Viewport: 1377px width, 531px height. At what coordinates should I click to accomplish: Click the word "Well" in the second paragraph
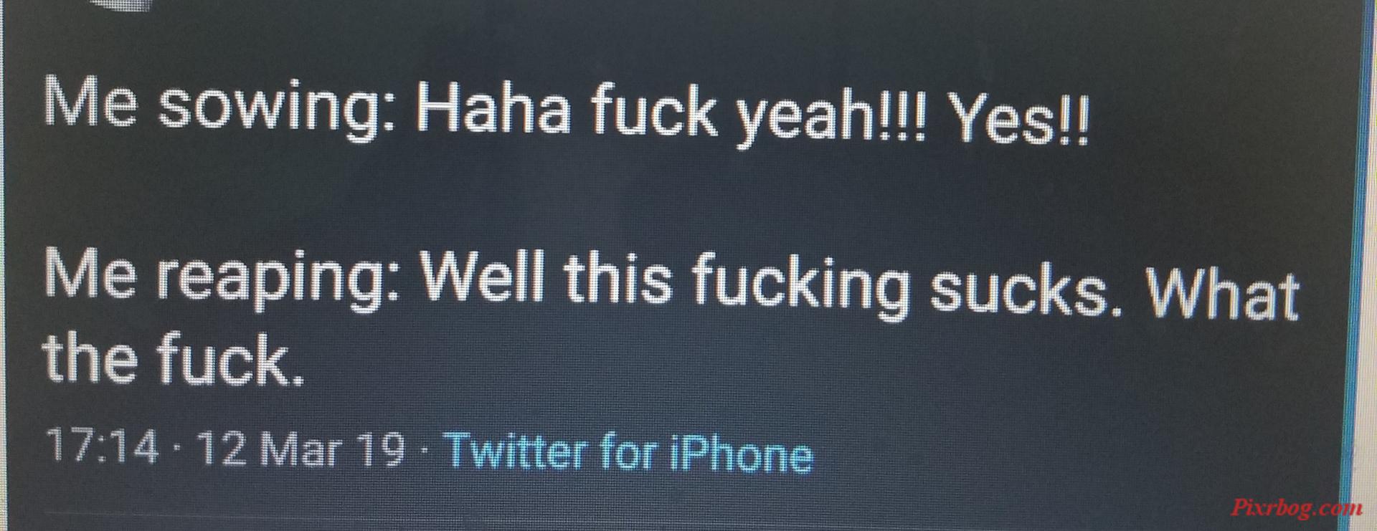pyautogui.click(x=483, y=278)
